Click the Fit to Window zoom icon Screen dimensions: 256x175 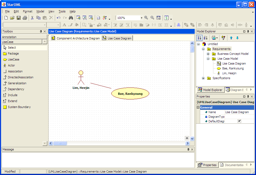pos(159,18)
